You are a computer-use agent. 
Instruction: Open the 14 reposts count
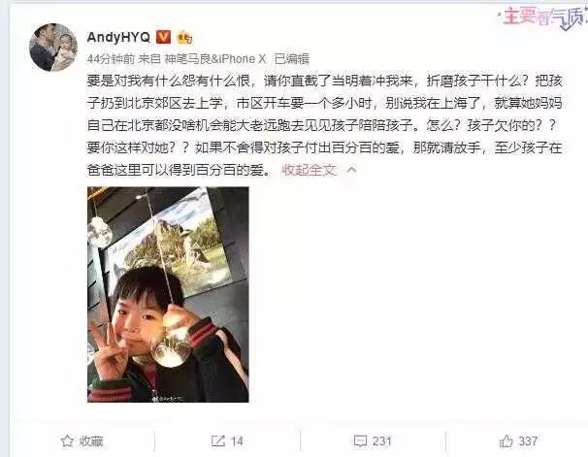click(237, 441)
